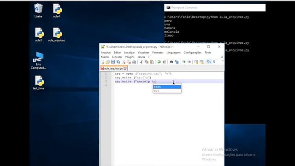Click the New file toolbar icon

click(x=102, y=62)
